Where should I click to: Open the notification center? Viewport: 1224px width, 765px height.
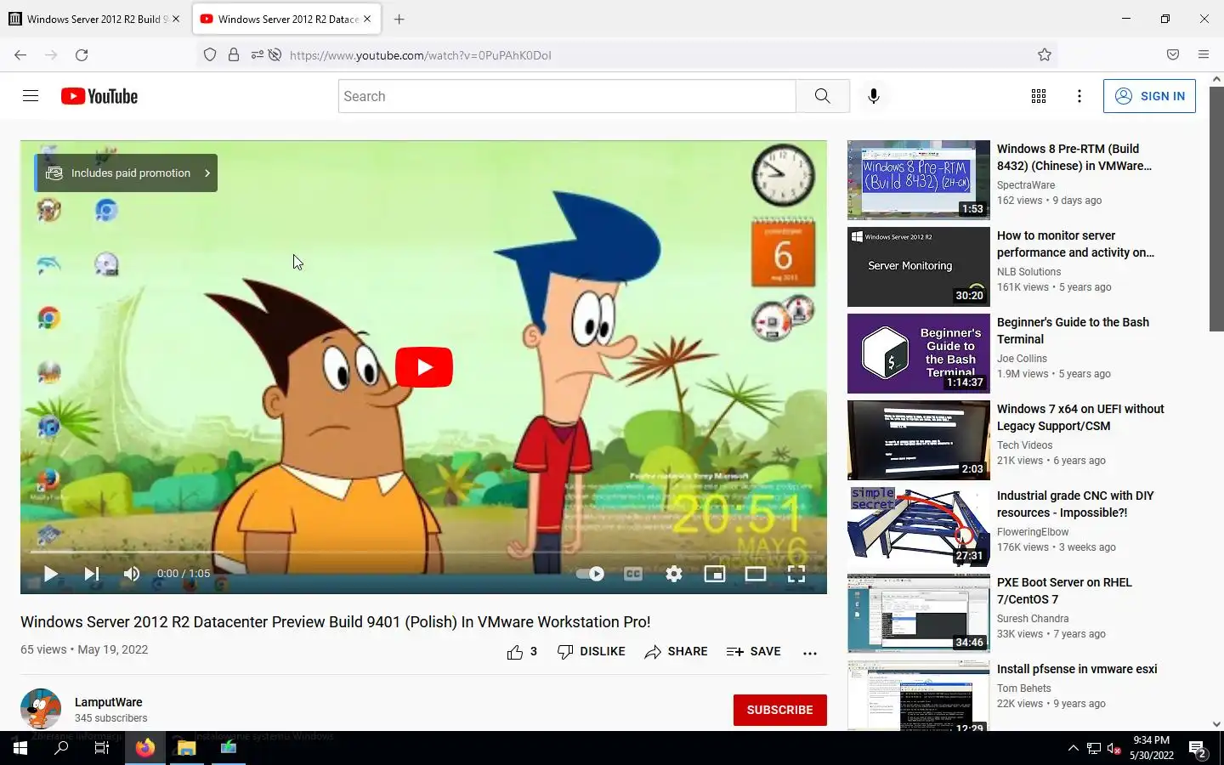pos(1198,749)
